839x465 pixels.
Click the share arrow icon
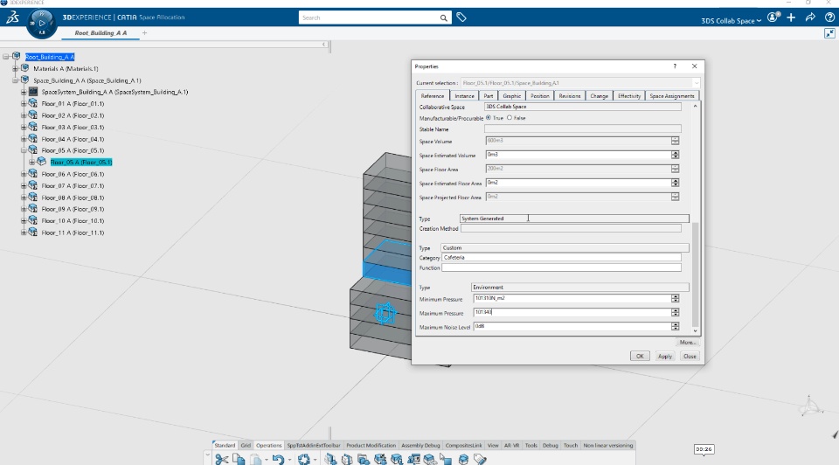pos(811,17)
